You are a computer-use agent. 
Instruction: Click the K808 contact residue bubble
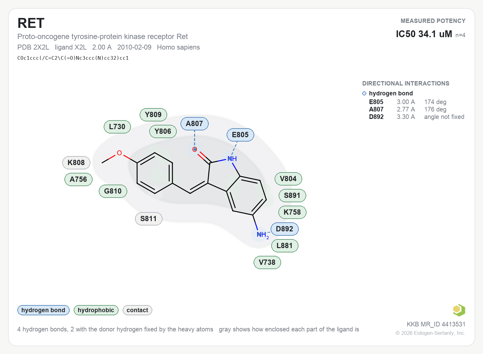coord(76,163)
